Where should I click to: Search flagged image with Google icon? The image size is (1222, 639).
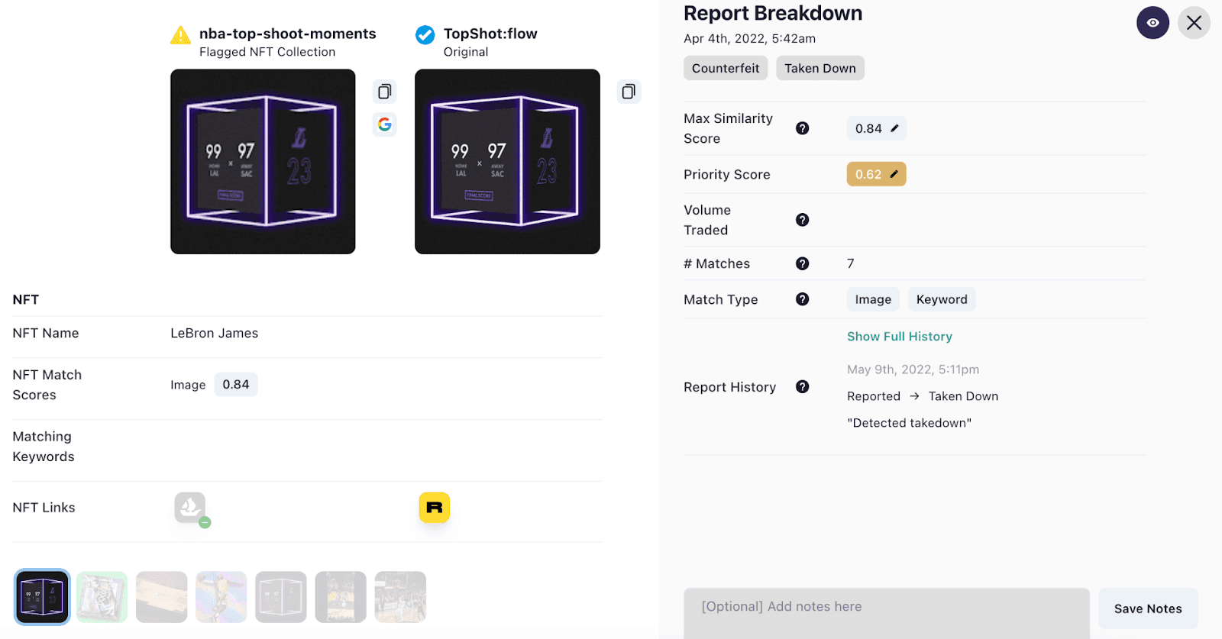(x=384, y=124)
